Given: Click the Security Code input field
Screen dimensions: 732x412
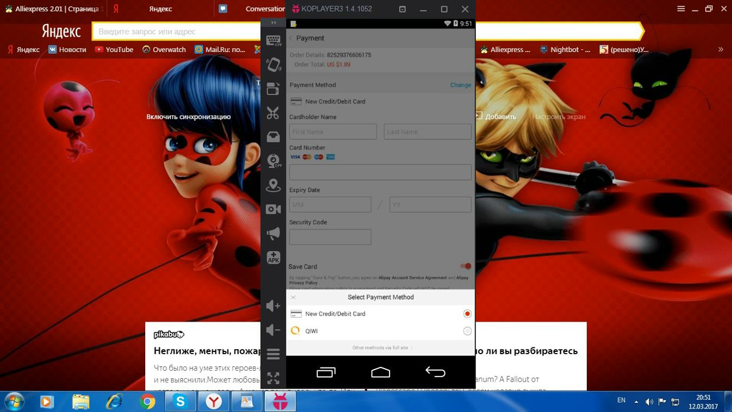Looking at the screenshot, I should pos(330,237).
